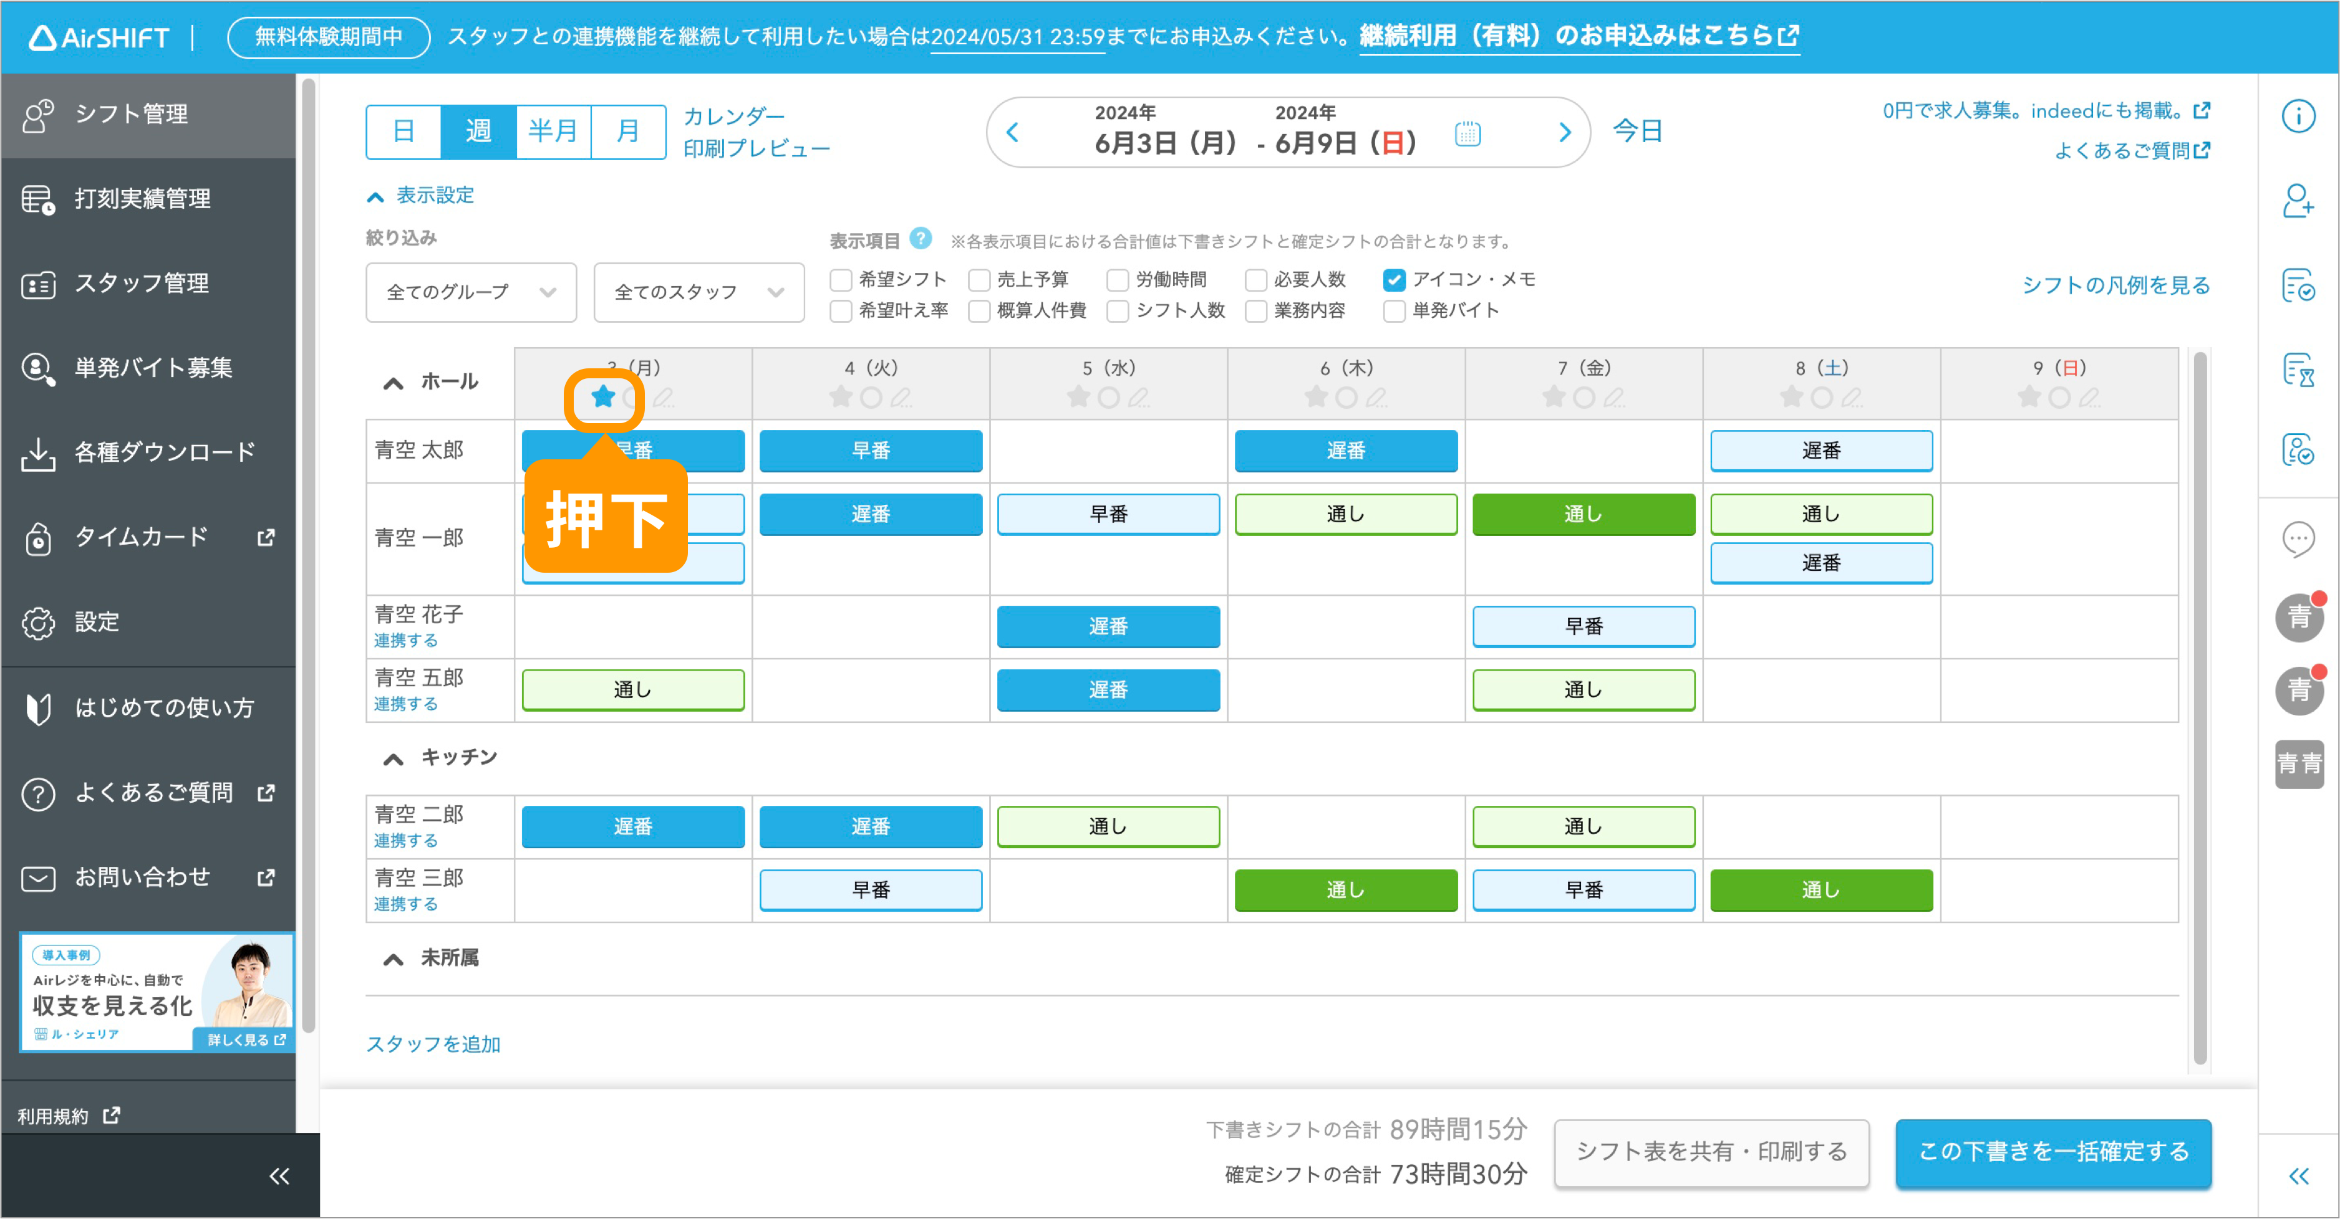Collapse the left sidebar with double chevron

[x=279, y=1177]
